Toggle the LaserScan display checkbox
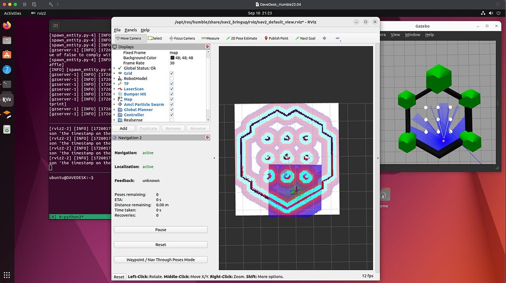The width and height of the screenshot is (506, 283). [171, 89]
